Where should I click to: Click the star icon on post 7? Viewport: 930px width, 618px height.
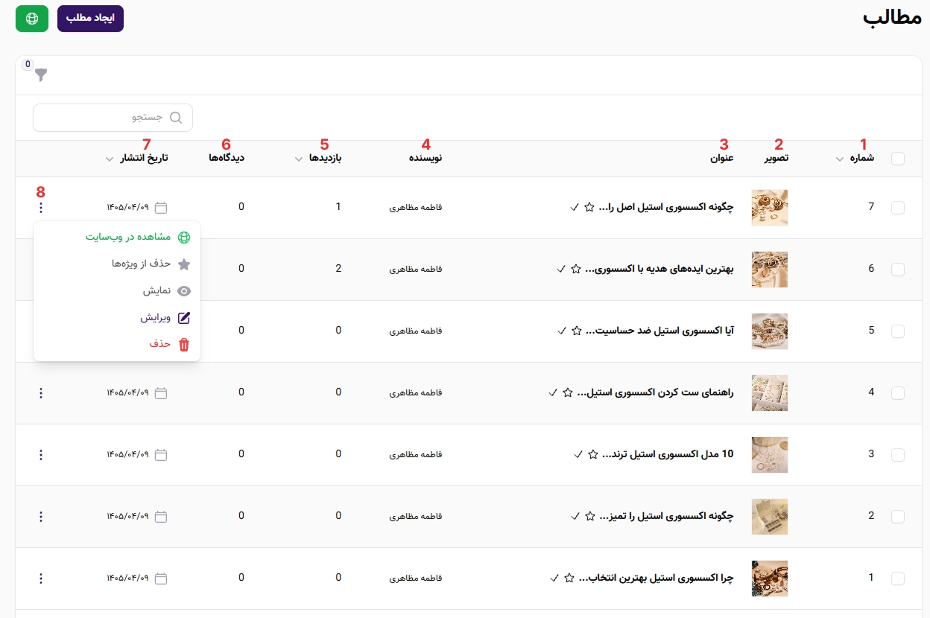589,207
